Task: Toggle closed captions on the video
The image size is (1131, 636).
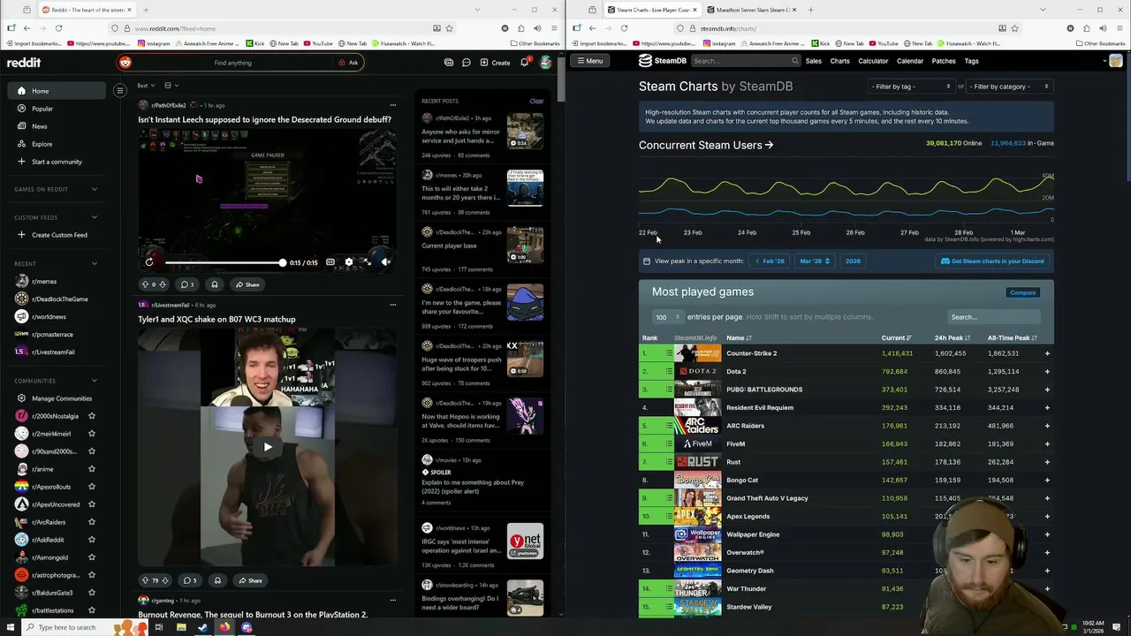Action: click(330, 262)
